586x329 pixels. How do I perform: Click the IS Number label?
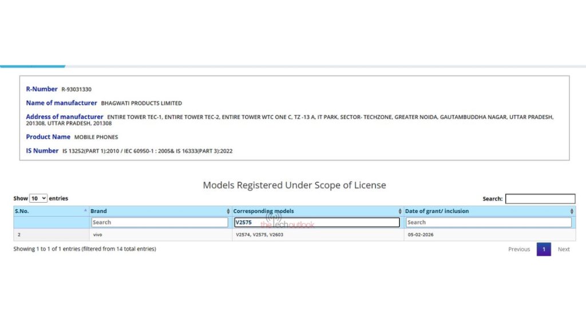pyautogui.click(x=42, y=151)
